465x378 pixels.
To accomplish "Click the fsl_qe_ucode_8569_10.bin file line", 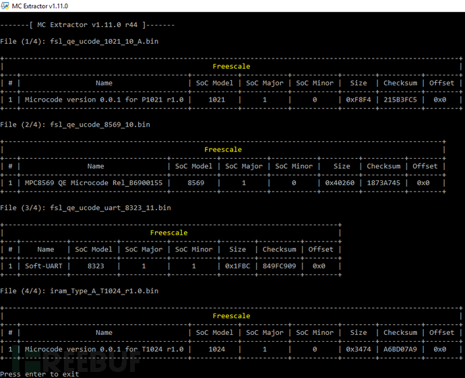I will point(75,124).
